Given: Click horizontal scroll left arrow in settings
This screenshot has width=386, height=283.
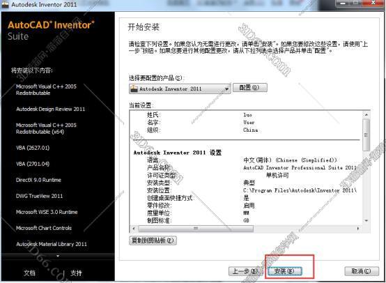Looking at the screenshot, I should tap(134, 229).
